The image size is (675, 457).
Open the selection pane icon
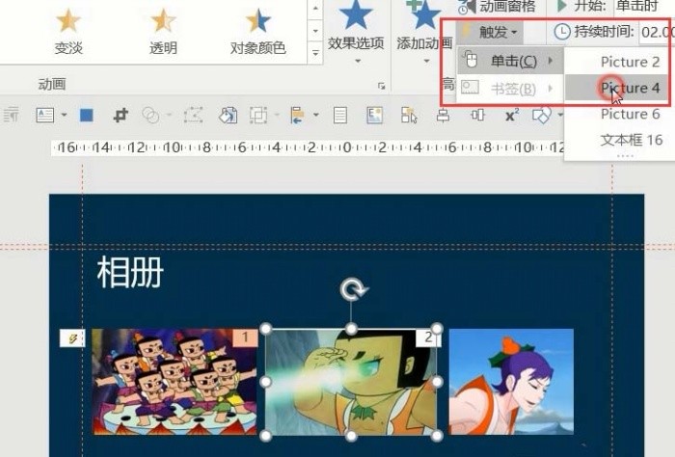tap(409, 115)
